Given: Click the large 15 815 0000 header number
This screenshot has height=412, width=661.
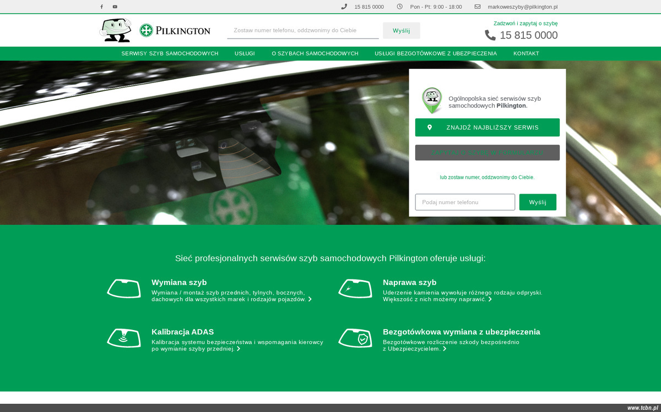Looking at the screenshot, I should (529, 35).
